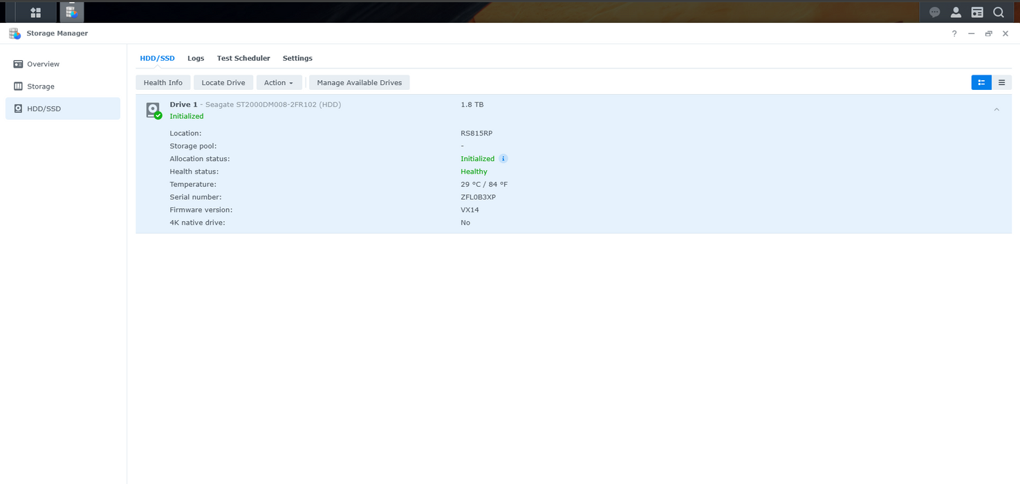This screenshot has height=484, width=1020.
Task: Click the Firmware version label
Action: pyautogui.click(x=201, y=210)
